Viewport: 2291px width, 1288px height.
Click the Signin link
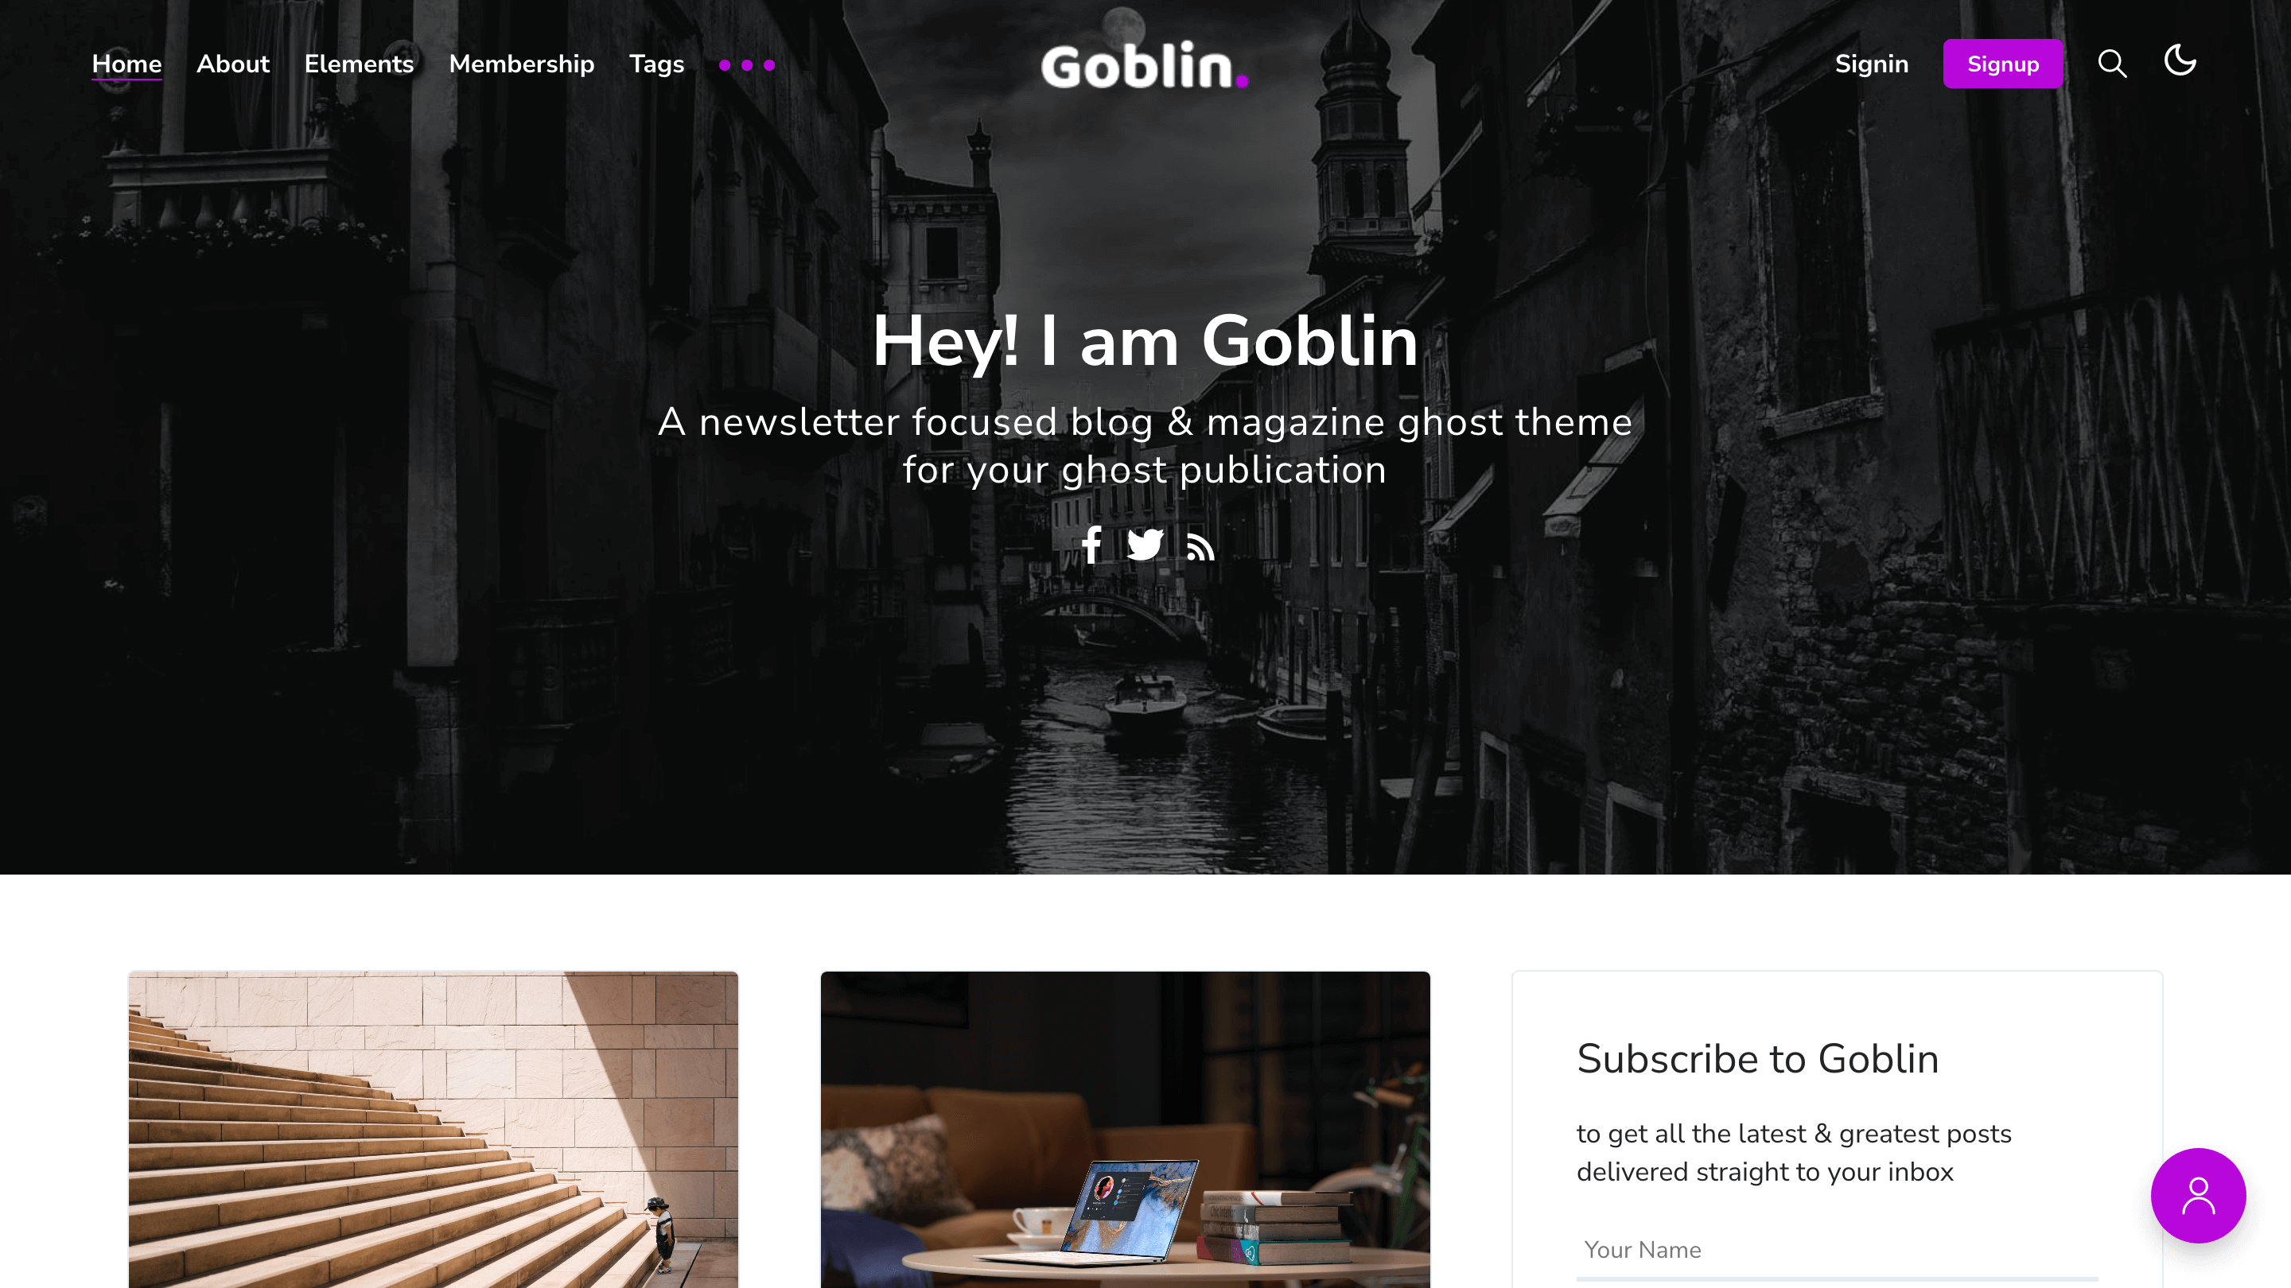(x=1871, y=64)
